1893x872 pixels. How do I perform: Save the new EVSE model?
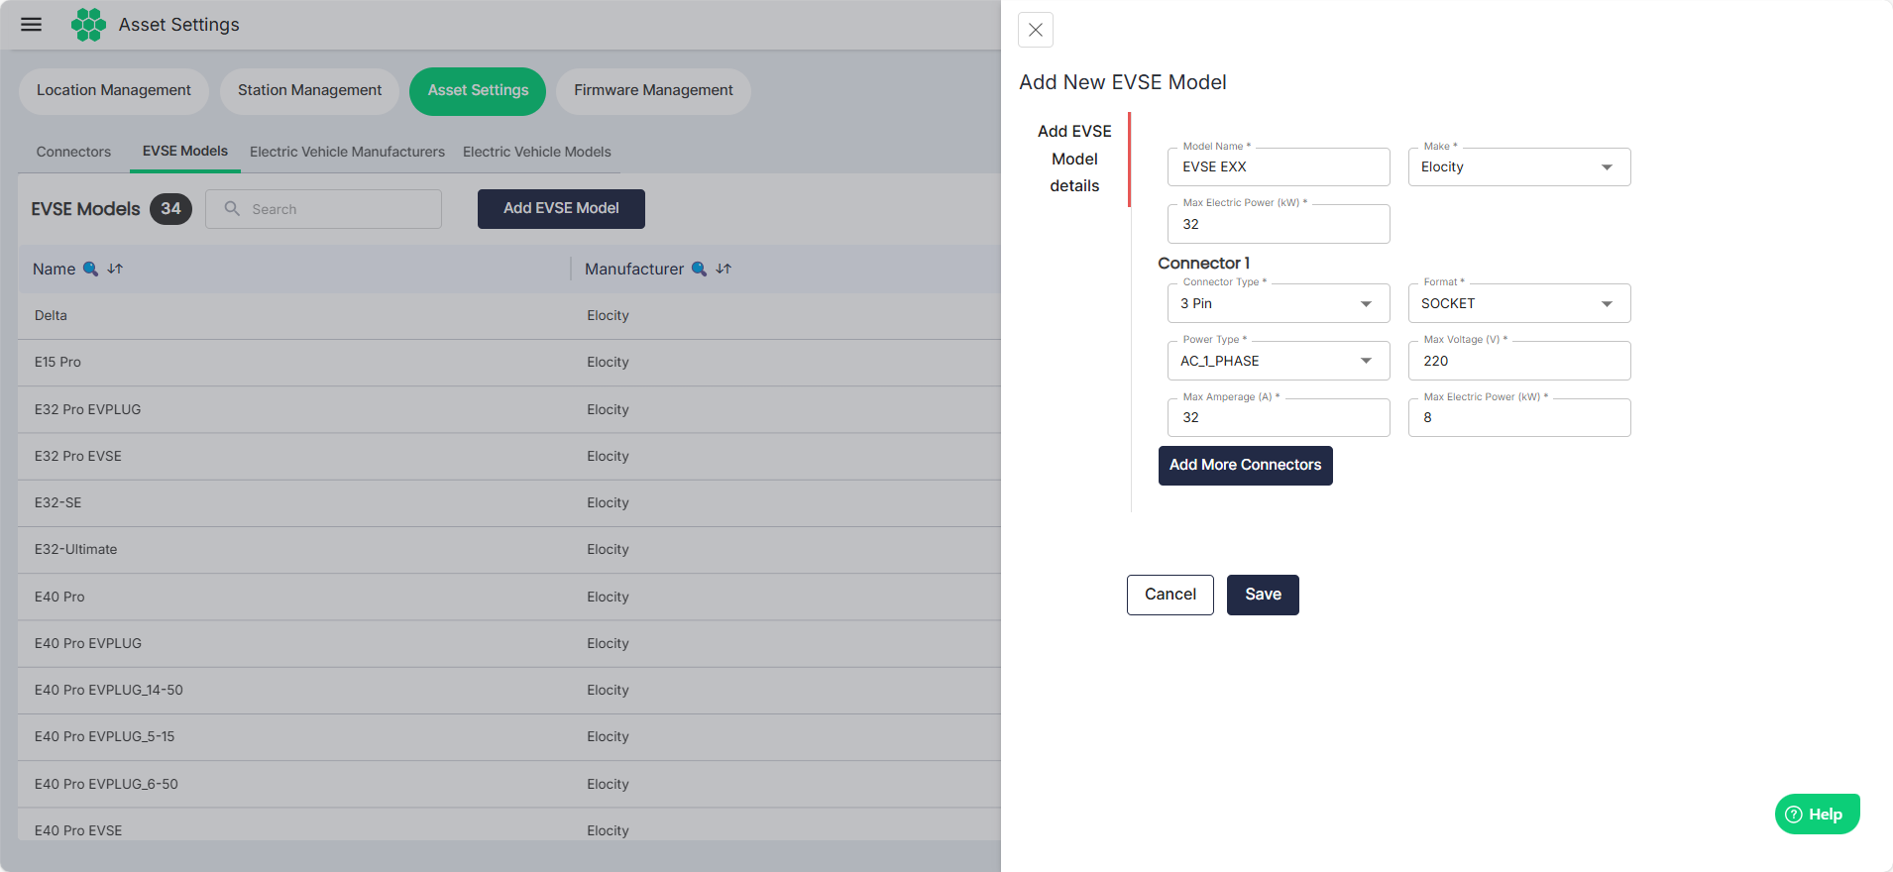(1263, 595)
